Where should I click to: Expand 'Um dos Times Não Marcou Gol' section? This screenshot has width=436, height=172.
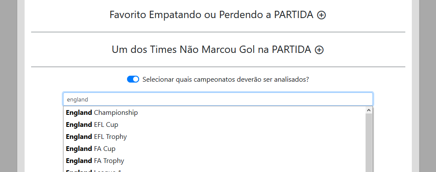click(211, 50)
